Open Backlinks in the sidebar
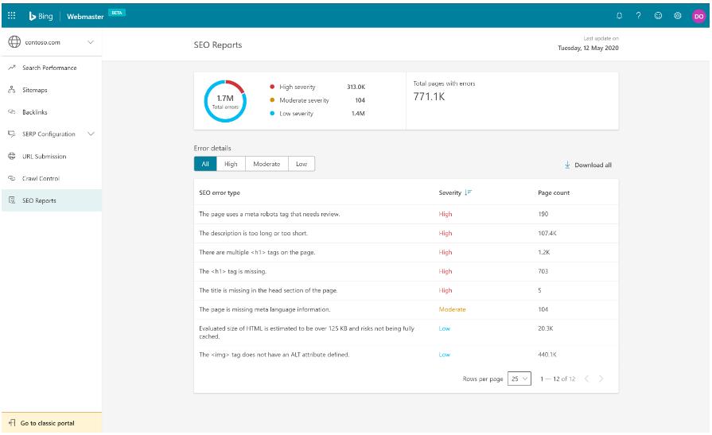The image size is (712, 435). (52, 112)
